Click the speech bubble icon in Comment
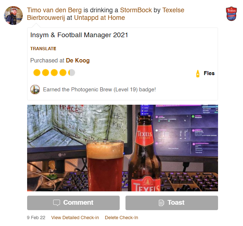The image size is (243, 226). click(x=56, y=203)
